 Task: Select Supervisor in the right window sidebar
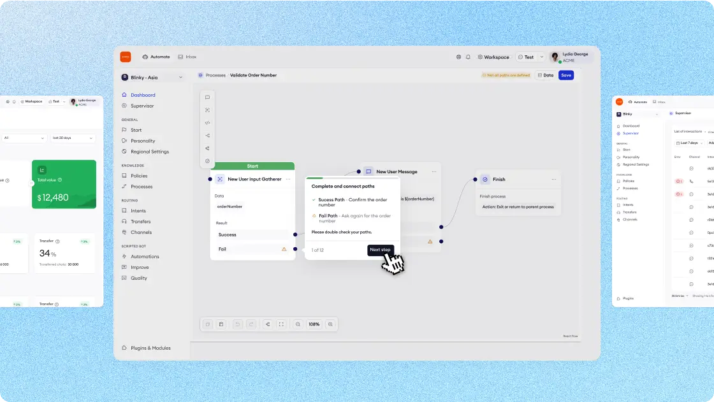[x=628, y=133]
